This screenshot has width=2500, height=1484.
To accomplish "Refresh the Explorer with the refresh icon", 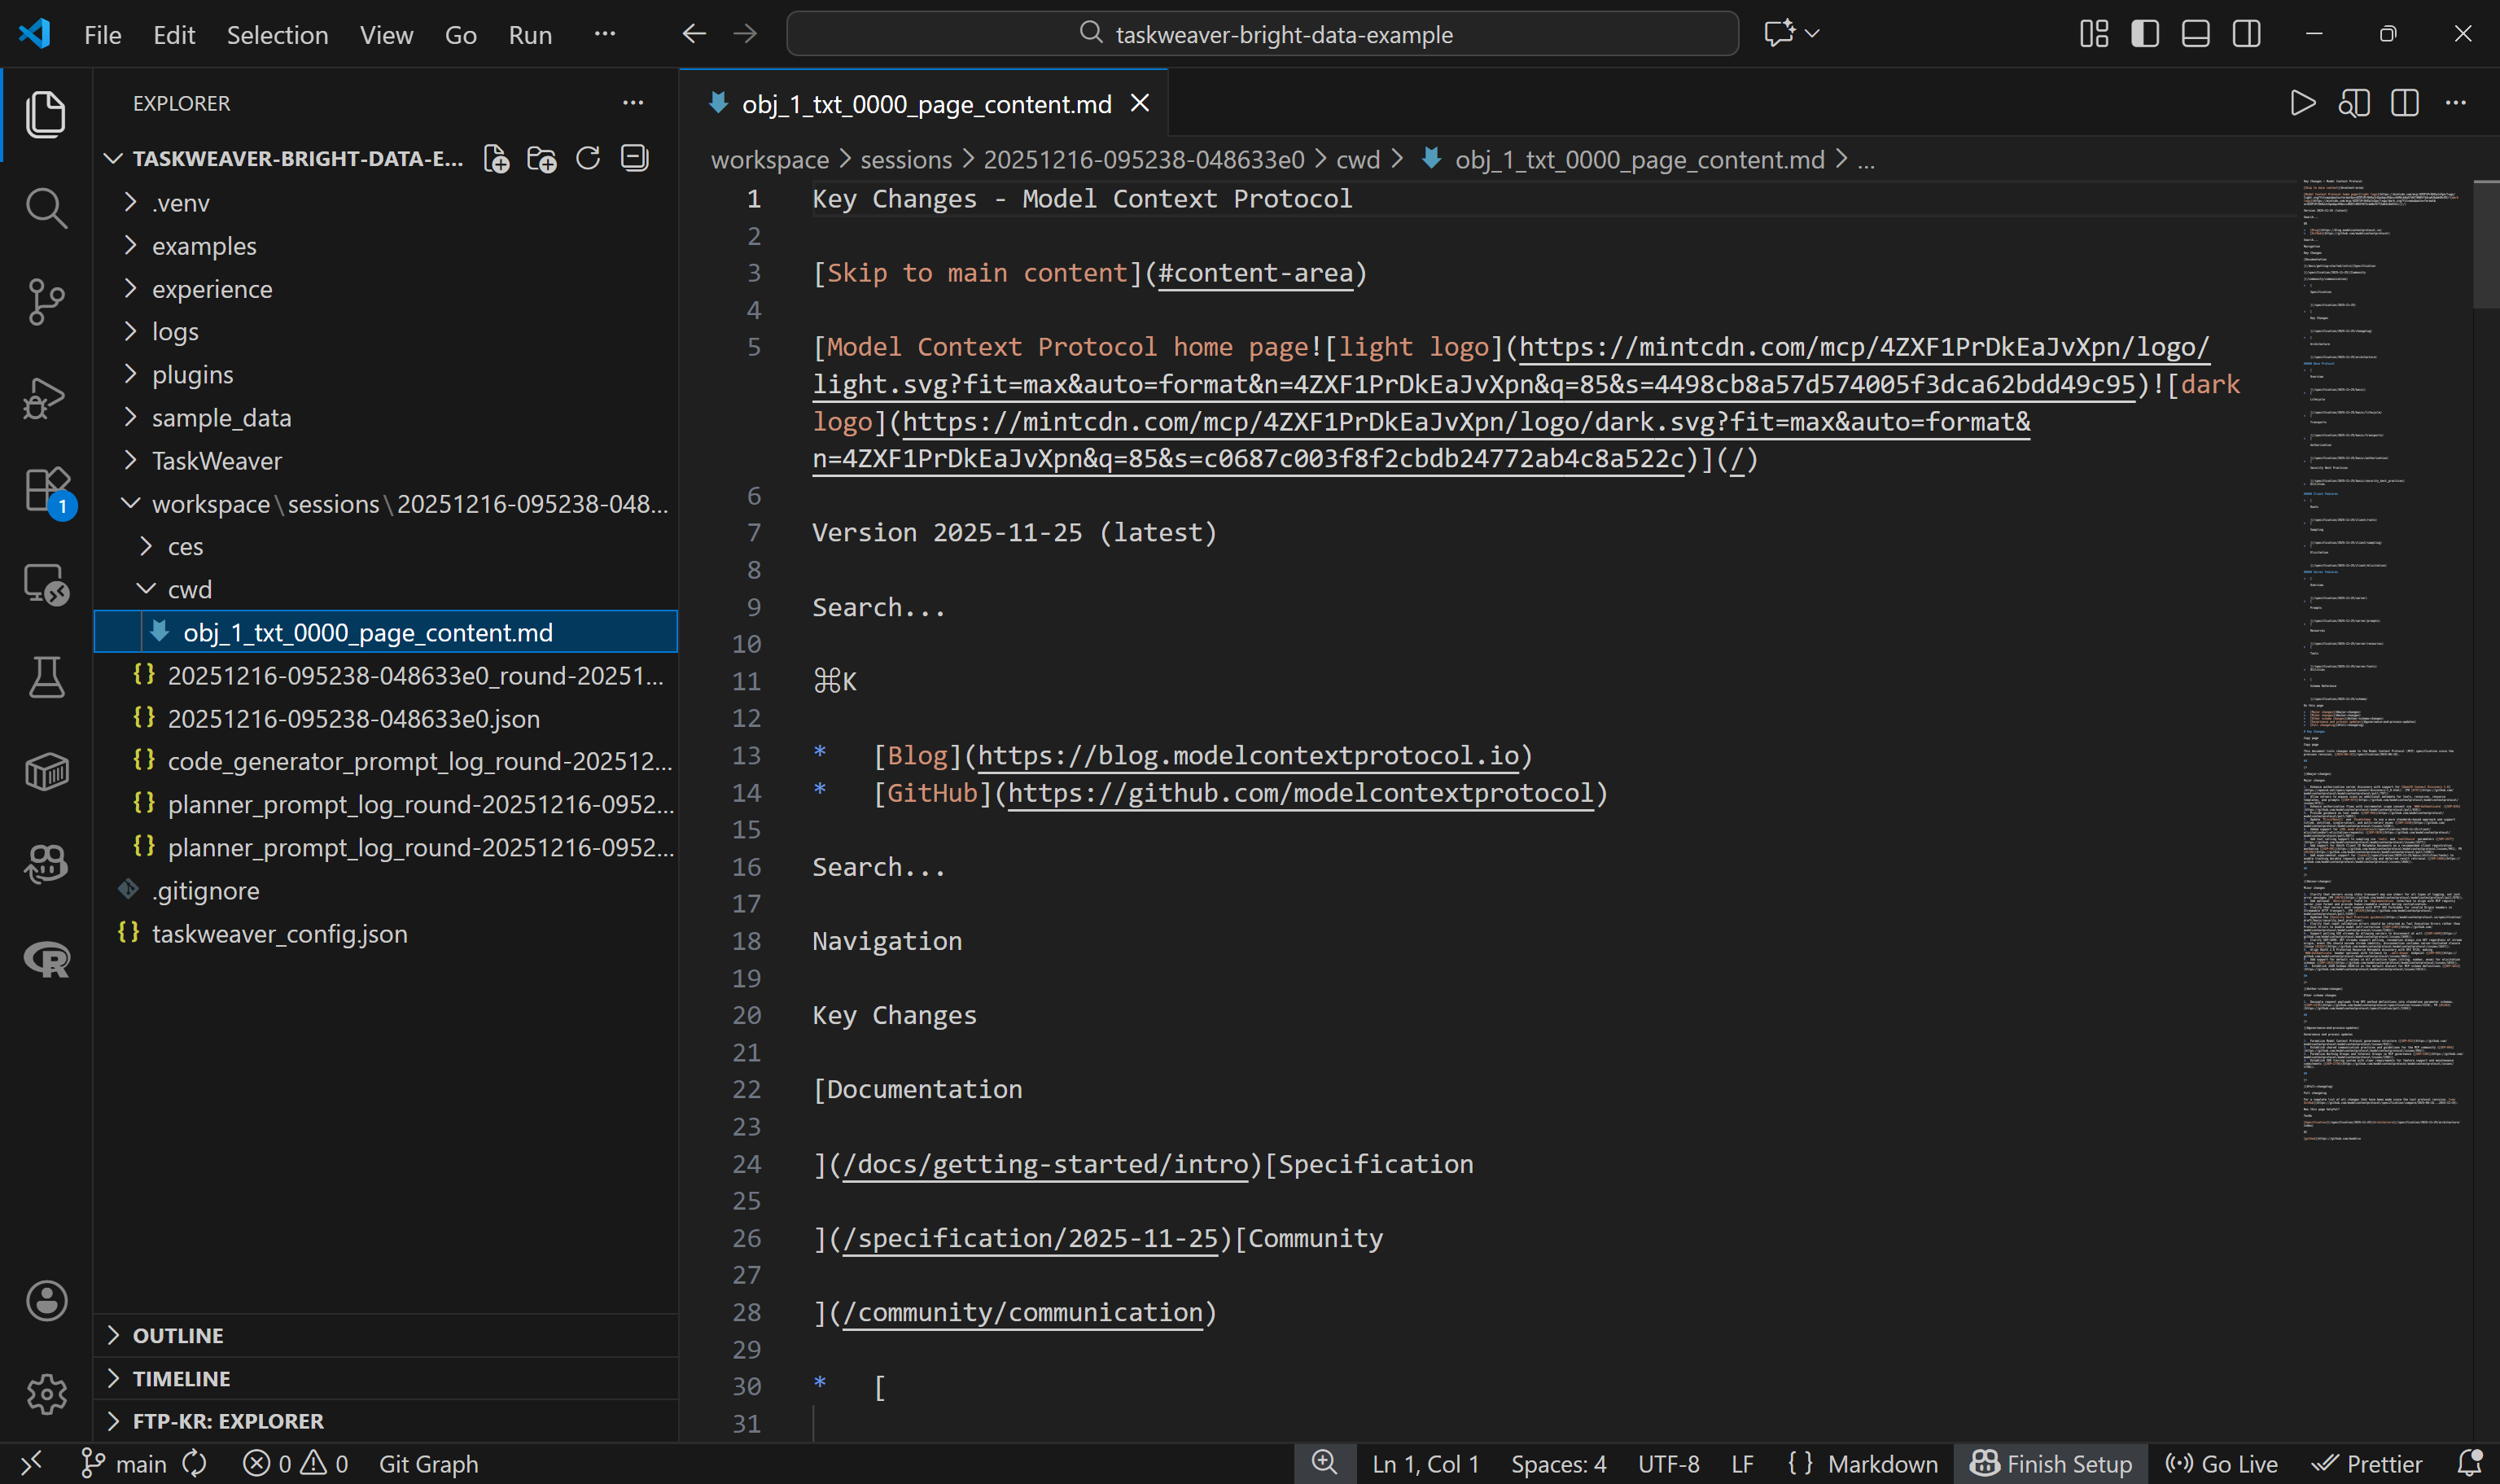I will pos(588,158).
